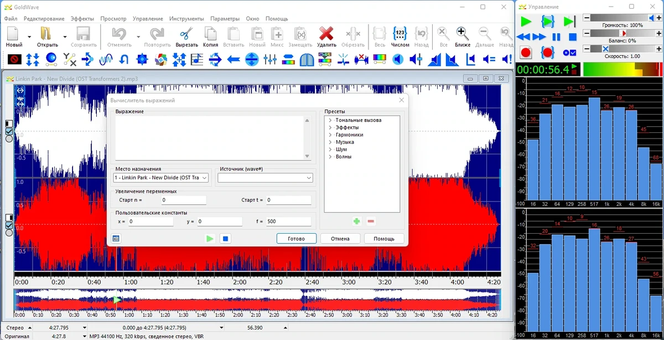Viewport: 664px width, 340px height.
Task: Click the green plus add preset icon
Action: (356, 221)
